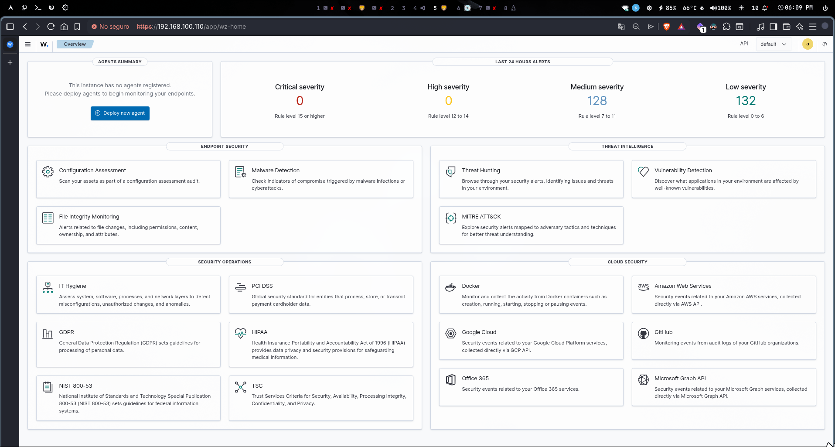Open the Amazon Web Services aws icon
Viewport: 835px width, 447px height.
[x=643, y=287]
